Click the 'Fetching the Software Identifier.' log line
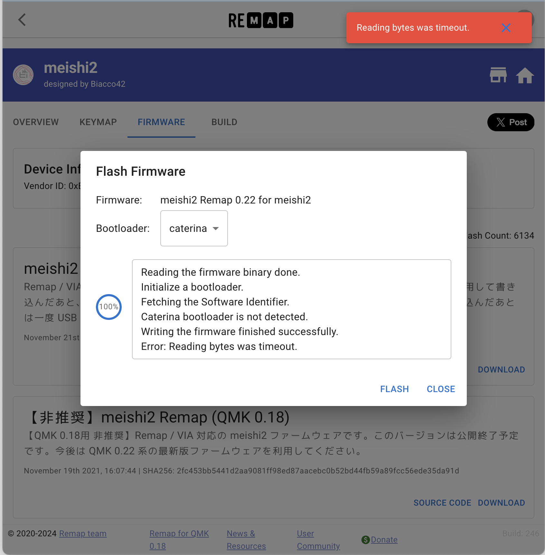 pos(215,302)
